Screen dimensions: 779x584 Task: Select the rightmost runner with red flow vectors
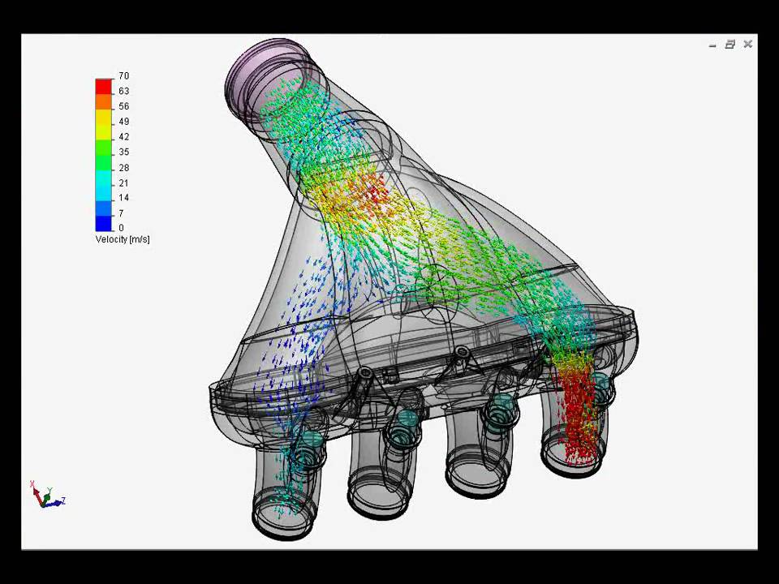click(x=579, y=422)
